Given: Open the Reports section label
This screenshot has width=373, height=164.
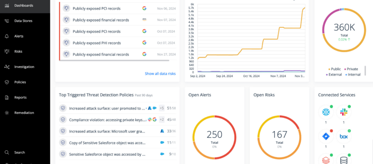Looking at the screenshot, I should tap(20, 97).
